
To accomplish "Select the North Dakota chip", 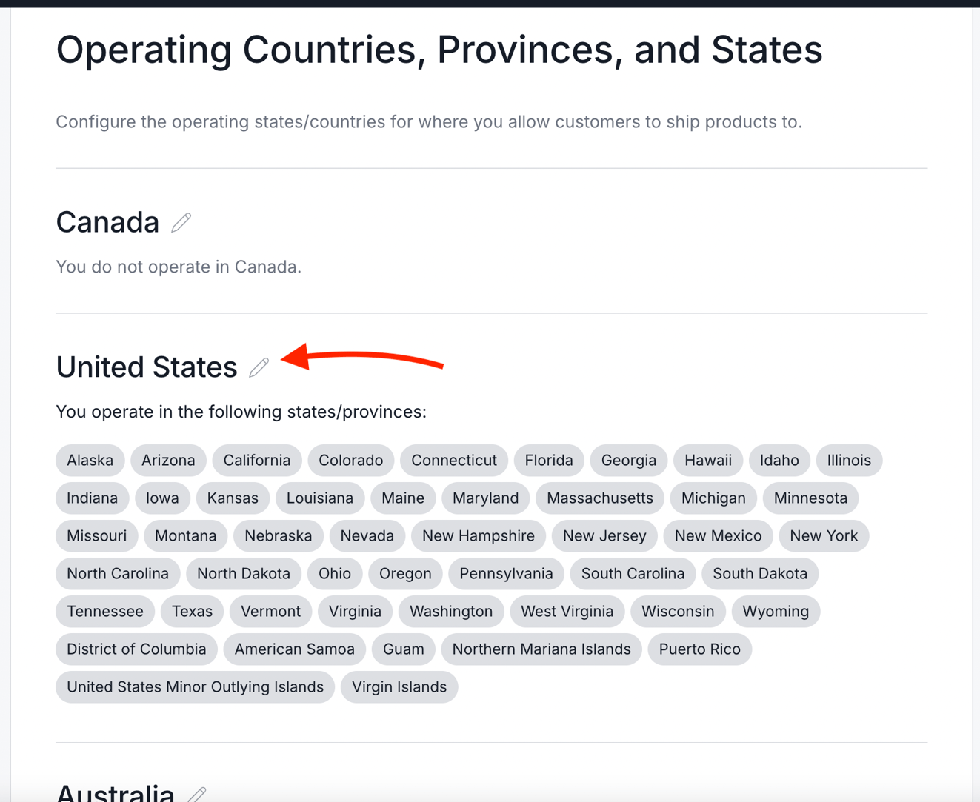I will click(x=243, y=573).
